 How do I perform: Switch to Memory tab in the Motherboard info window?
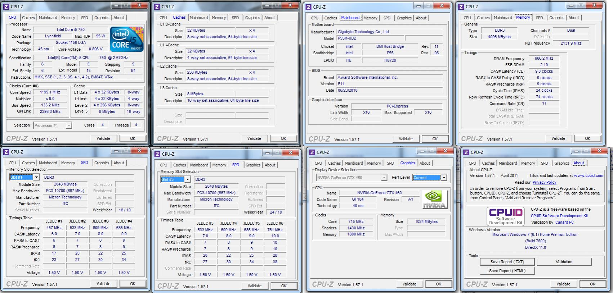pos(370,18)
